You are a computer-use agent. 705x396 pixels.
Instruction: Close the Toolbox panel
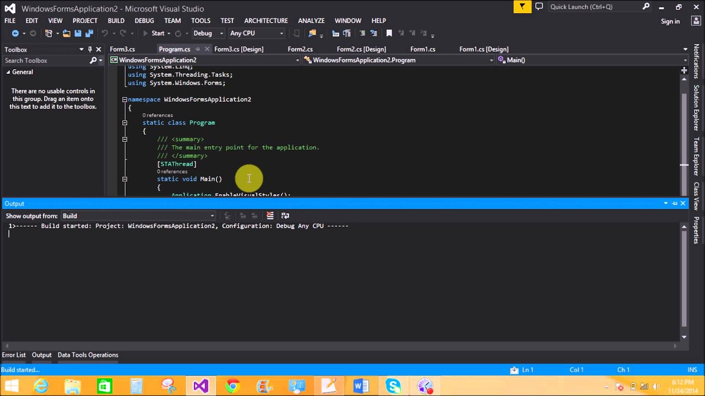[x=99, y=50]
